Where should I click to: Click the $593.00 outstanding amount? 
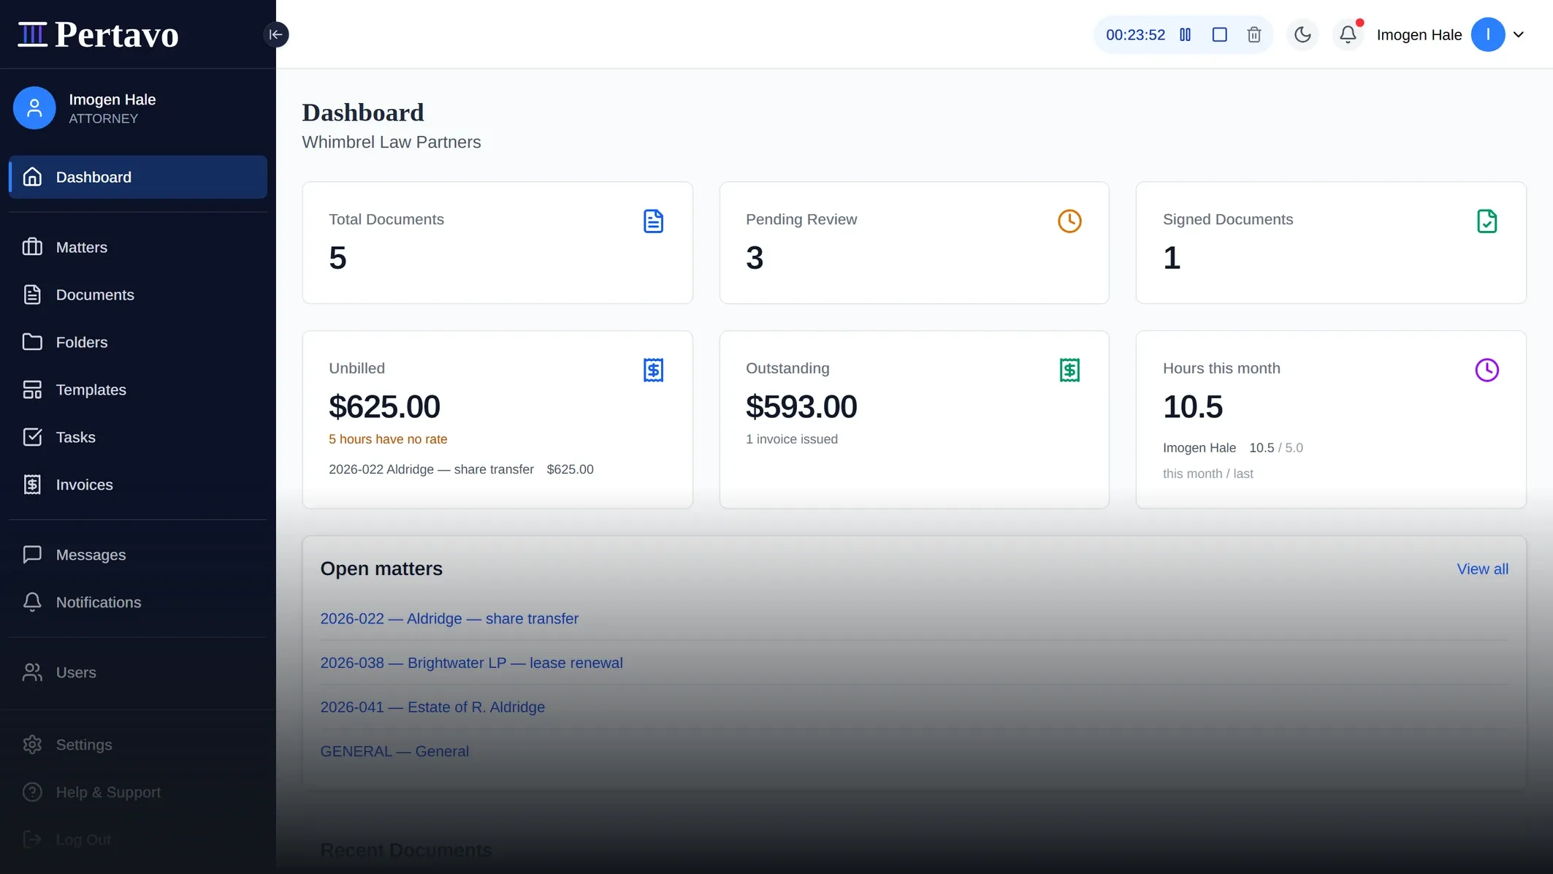[801, 406]
